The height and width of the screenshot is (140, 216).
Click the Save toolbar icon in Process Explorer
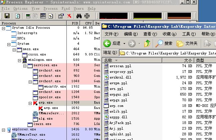[x=7, y=16]
